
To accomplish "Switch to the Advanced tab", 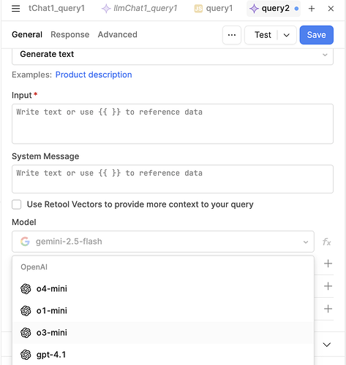I will coord(118,34).
